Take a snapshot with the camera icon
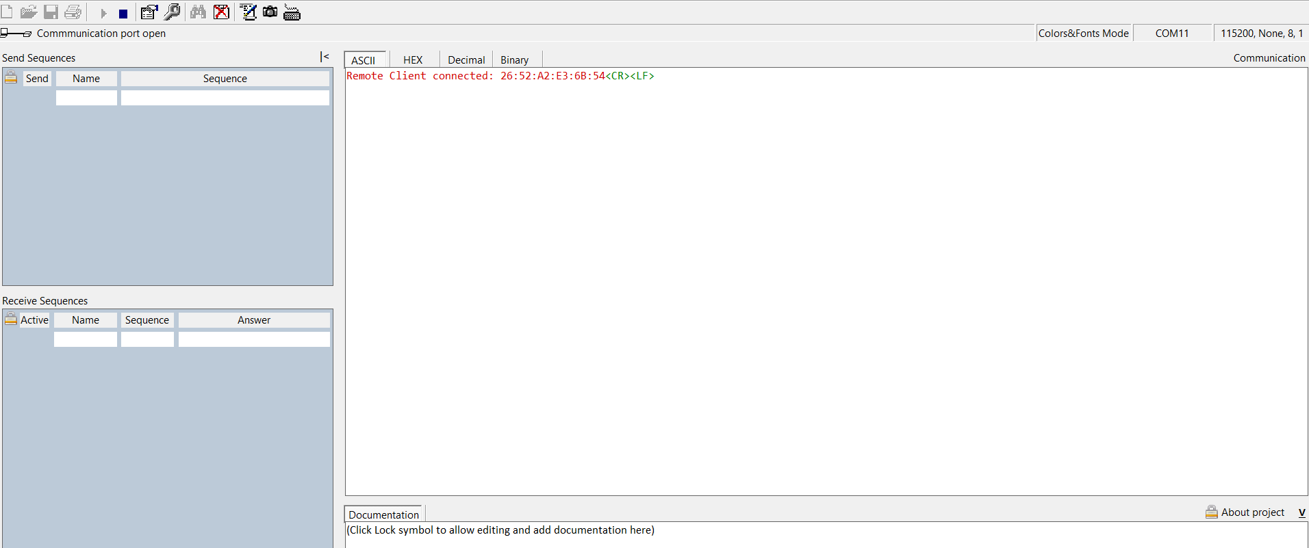Viewport: 1309px width, 548px height. tap(270, 12)
